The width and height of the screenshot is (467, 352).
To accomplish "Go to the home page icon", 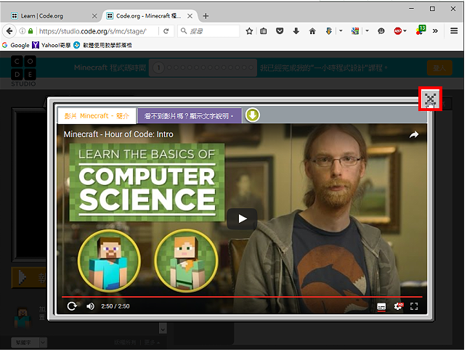I will click(x=312, y=31).
